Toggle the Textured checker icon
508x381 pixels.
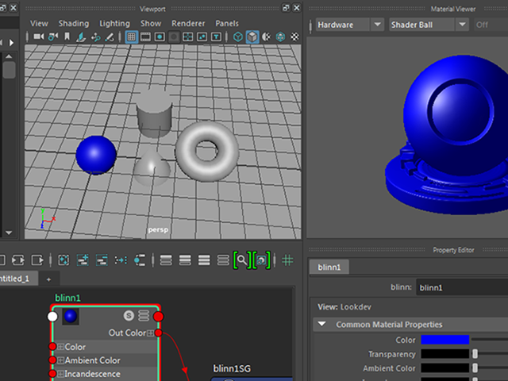pyautogui.click(x=294, y=37)
